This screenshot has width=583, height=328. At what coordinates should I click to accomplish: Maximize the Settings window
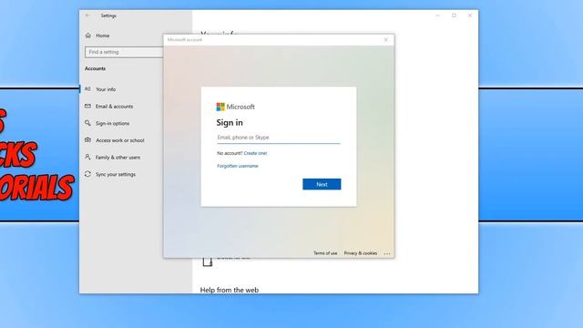(x=454, y=15)
